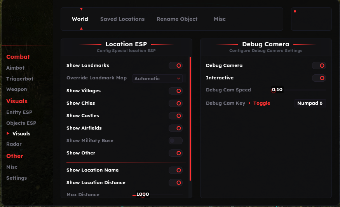The width and height of the screenshot is (340, 207).
Task: Toggle the Show Landmarks switch
Action: [x=176, y=66]
